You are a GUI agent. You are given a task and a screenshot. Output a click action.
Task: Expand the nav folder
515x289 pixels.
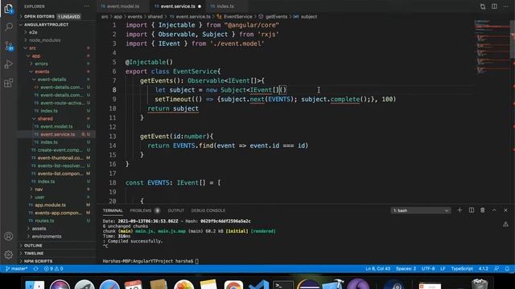[x=39, y=189]
